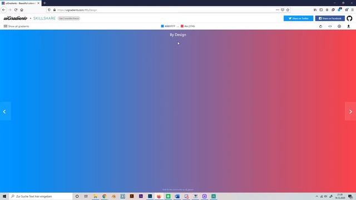Click the Windows taskbar search box
Screen dimensions: 356x200
[41, 196]
